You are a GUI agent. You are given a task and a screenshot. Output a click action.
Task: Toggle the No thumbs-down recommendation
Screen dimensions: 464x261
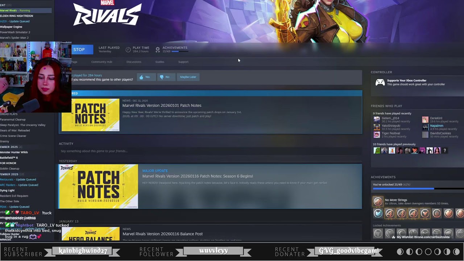pyautogui.click(x=166, y=77)
